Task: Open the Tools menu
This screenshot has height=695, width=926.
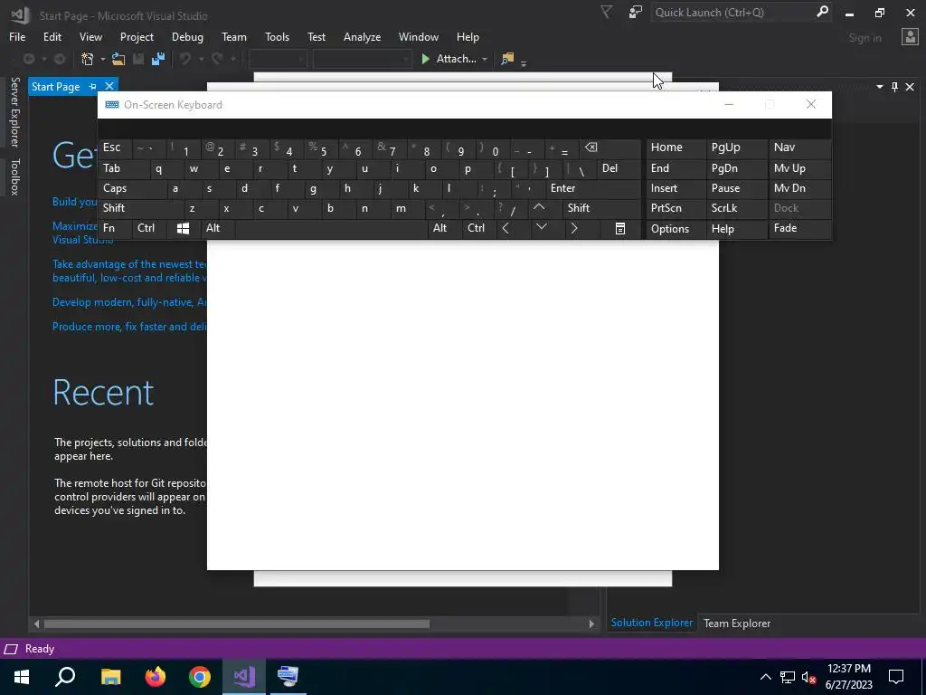Action: click(277, 36)
